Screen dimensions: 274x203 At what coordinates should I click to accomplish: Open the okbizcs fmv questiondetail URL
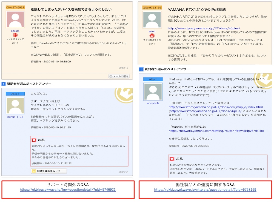click(68, 190)
